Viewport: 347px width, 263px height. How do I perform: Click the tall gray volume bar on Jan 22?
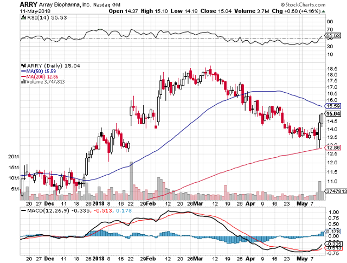131,181
